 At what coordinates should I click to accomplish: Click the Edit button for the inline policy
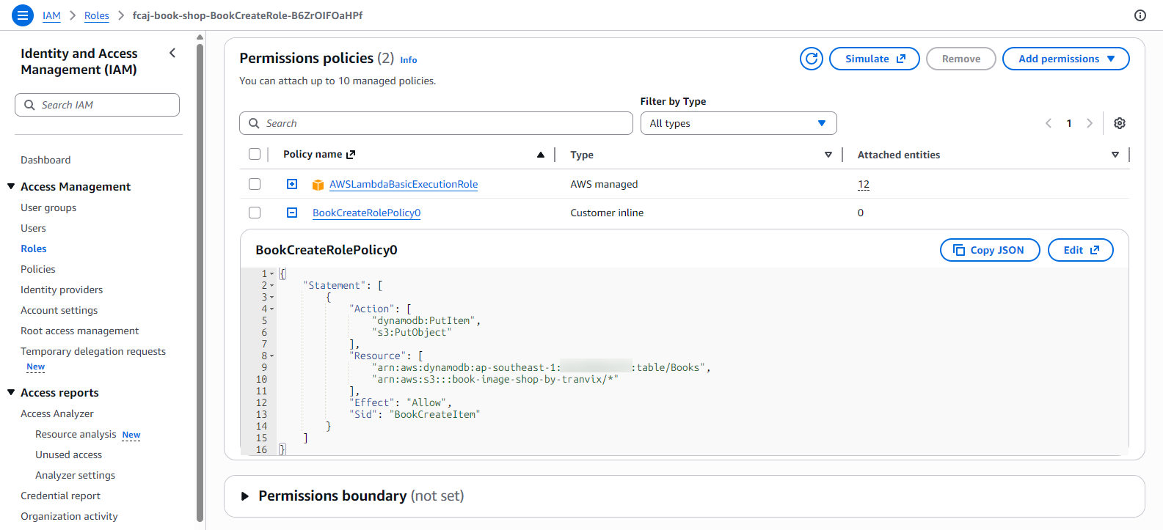pos(1080,250)
